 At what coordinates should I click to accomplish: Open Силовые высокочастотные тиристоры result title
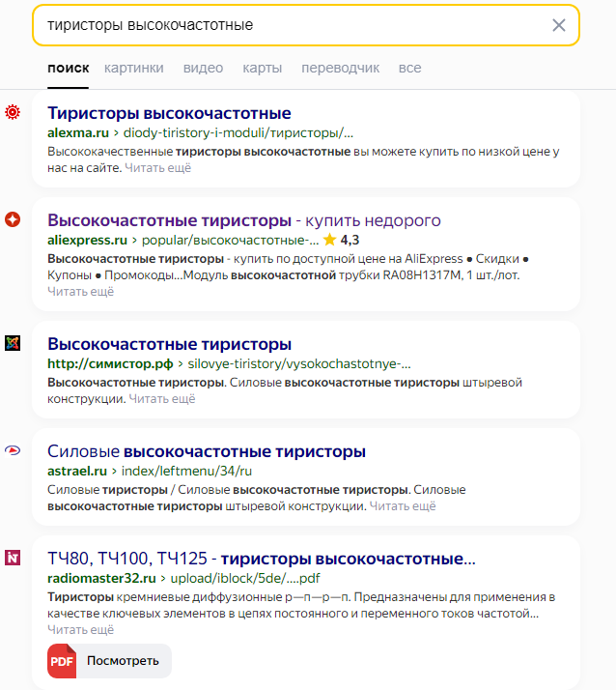pos(207,451)
